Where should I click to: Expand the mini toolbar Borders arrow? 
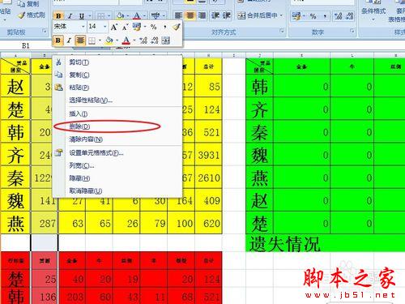pos(100,41)
